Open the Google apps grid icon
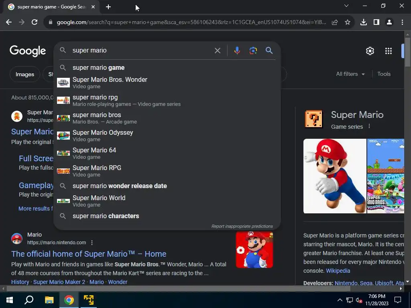411x308 pixels. [x=388, y=51]
